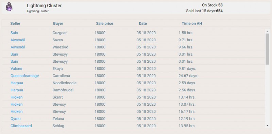Image resolution: width=272 pixels, height=134 pixels.
Task: Sort by the Time on AH column
Action: click(192, 24)
